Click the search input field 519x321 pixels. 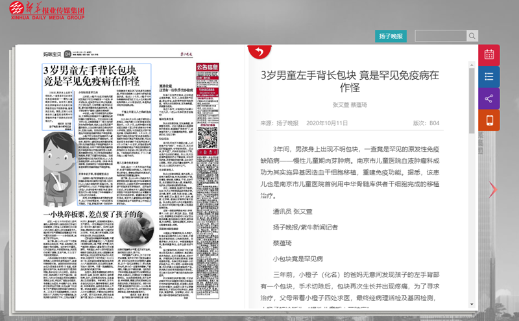click(x=441, y=36)
